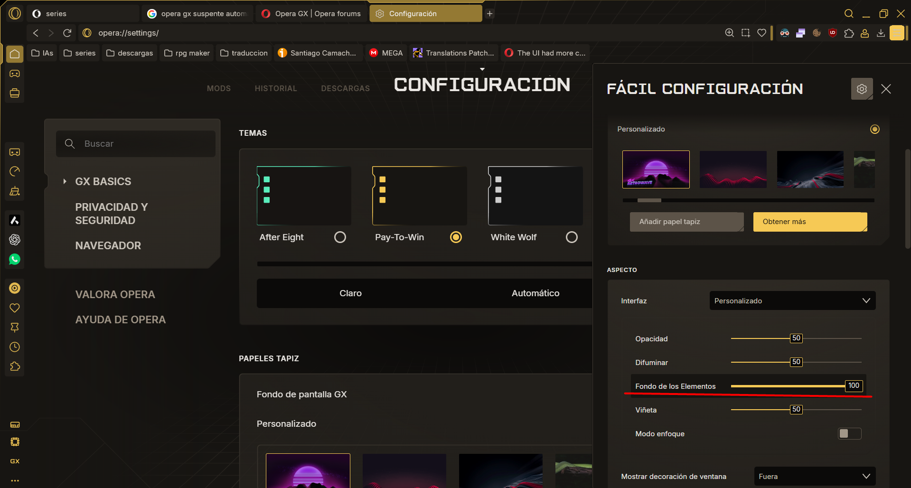Open the extensions cube icon in toolbar

(x=849, y=33)
